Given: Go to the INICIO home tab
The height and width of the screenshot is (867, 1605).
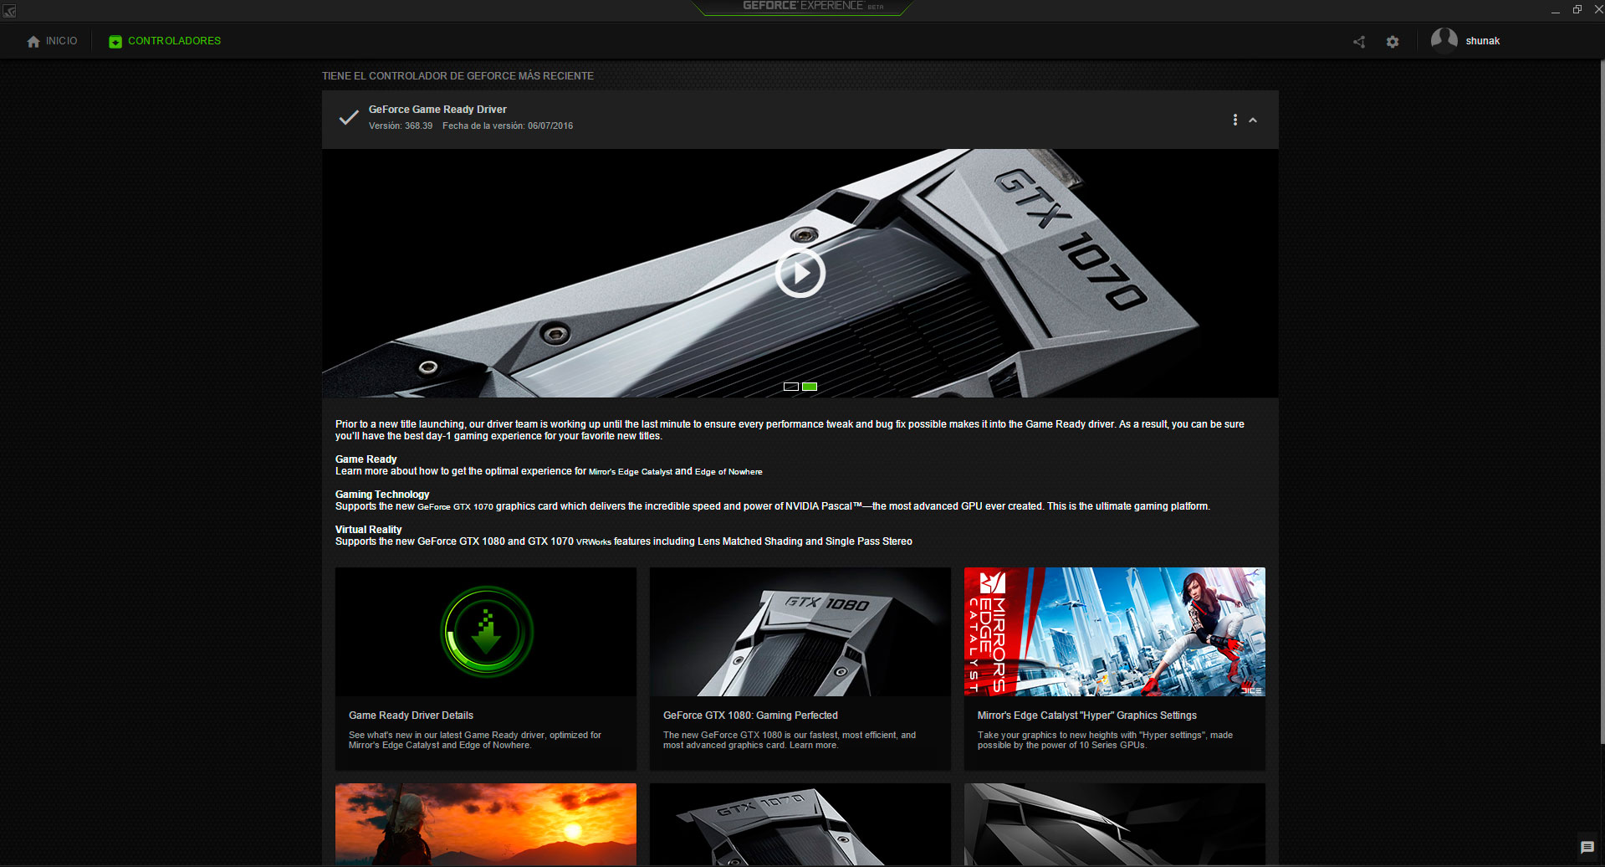Looking at the screenshot, I should pos(52,41).
